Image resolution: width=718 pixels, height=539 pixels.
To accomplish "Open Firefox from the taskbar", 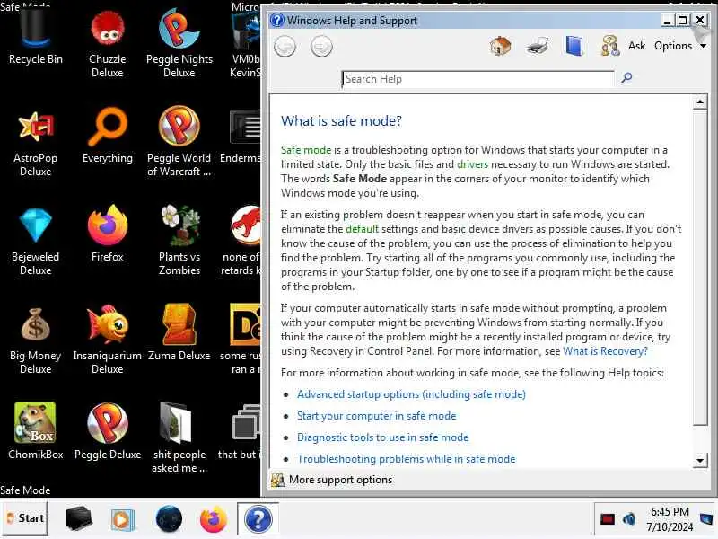I will click(x=214, y=519).
